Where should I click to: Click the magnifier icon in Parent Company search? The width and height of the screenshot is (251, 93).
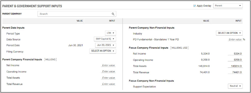pyautogui.click(x=113, y=14)
